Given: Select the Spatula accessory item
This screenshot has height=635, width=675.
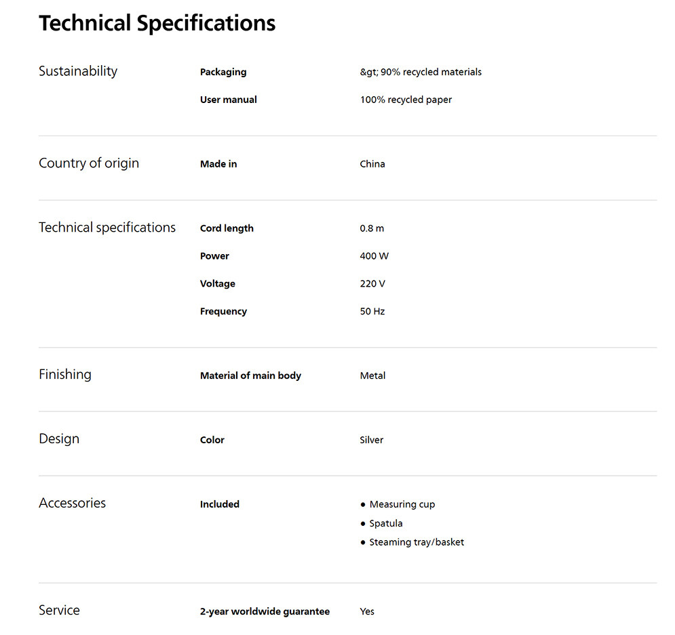Looking at the screenshot, I should pyautogui.click(x=386, y=523).
